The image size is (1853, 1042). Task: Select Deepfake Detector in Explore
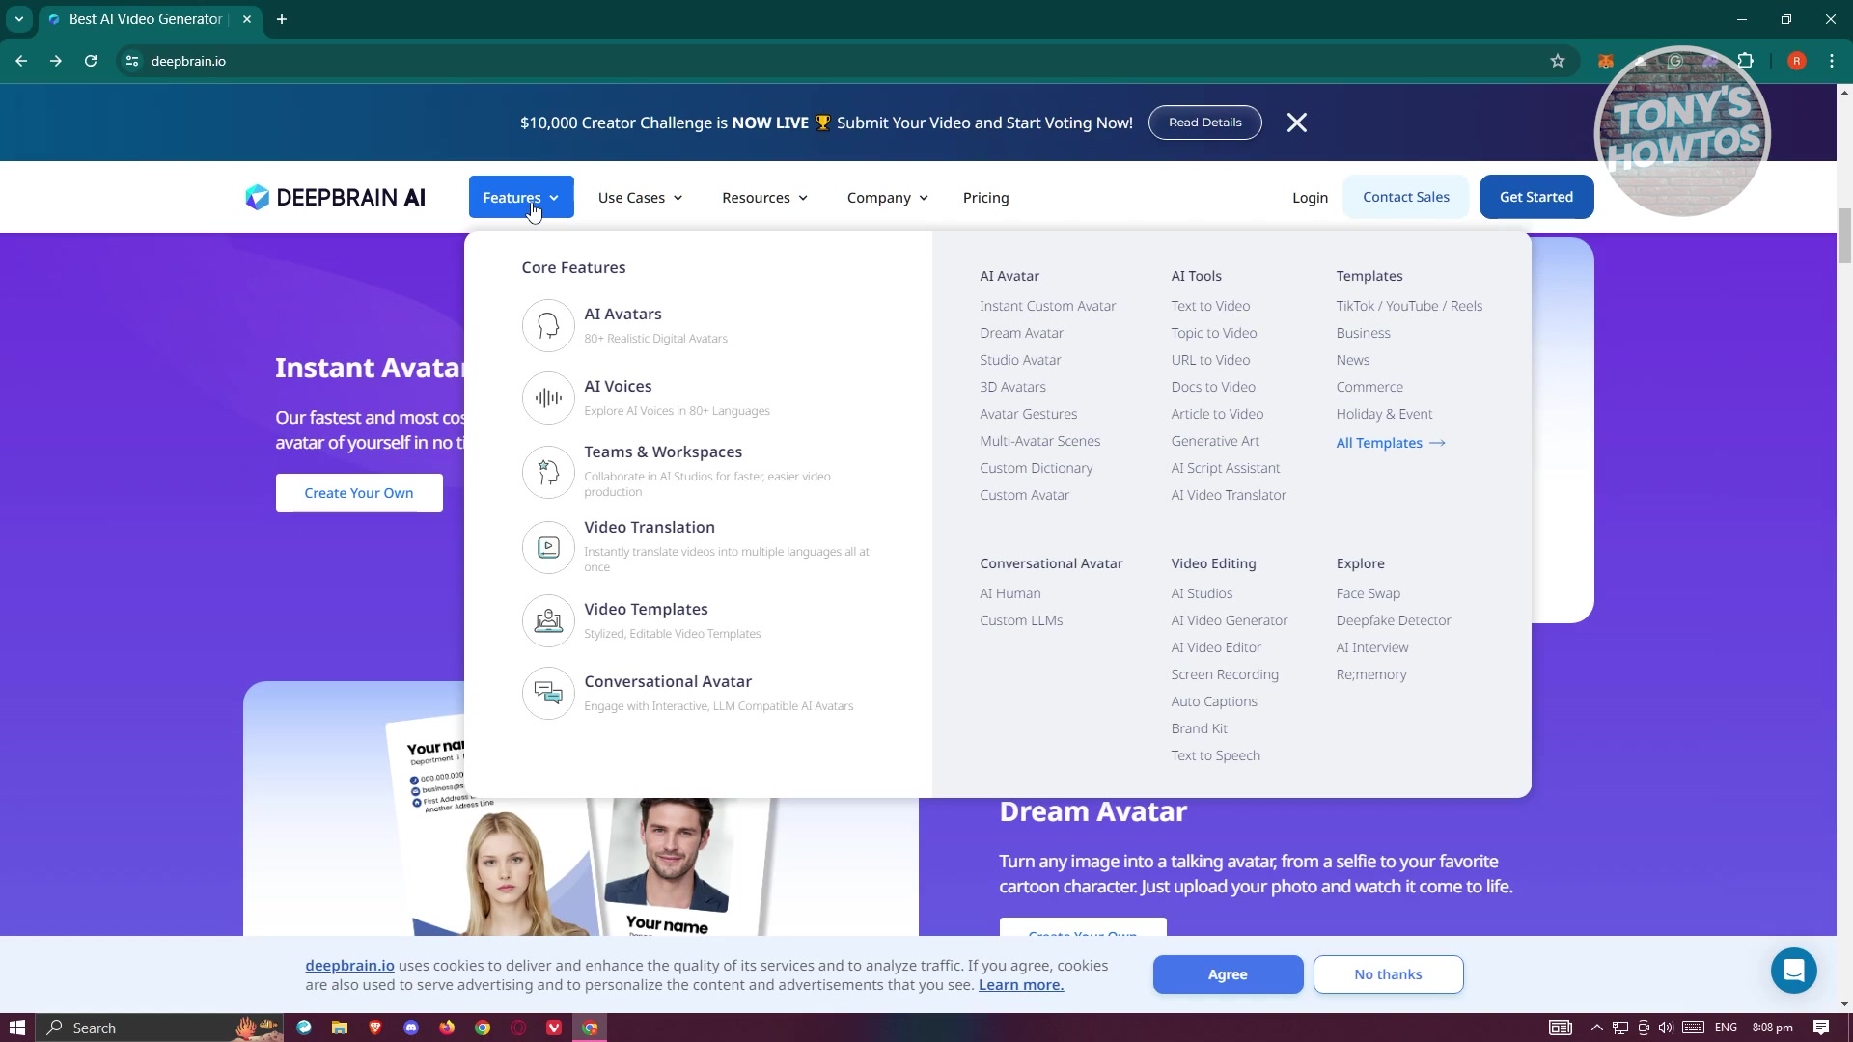(x=1394, y=620)
